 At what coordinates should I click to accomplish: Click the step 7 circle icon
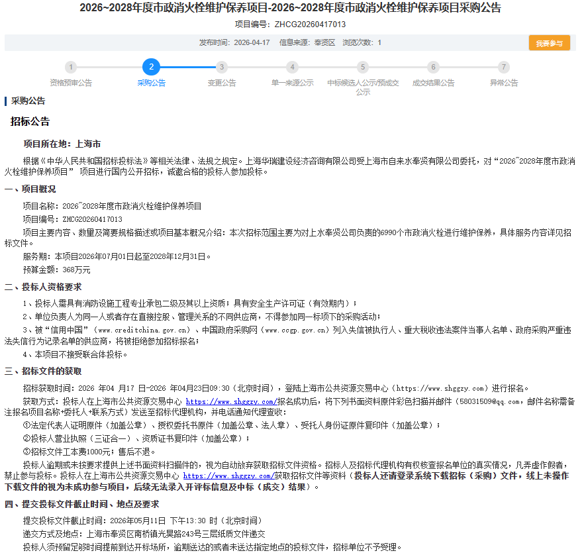(504, 67)
